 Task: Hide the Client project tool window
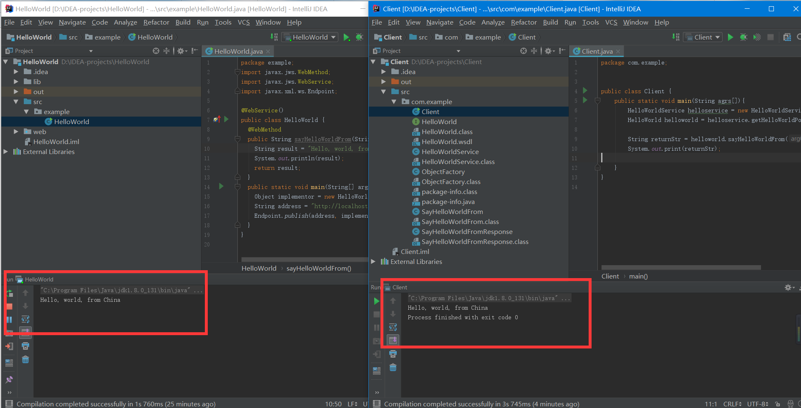tap(562, 51)
